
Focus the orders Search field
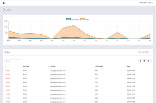pyautogui.click(x=13, y=61)
